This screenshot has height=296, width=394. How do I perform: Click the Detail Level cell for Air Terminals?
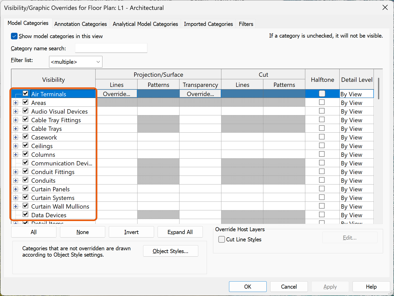point(357,94)
